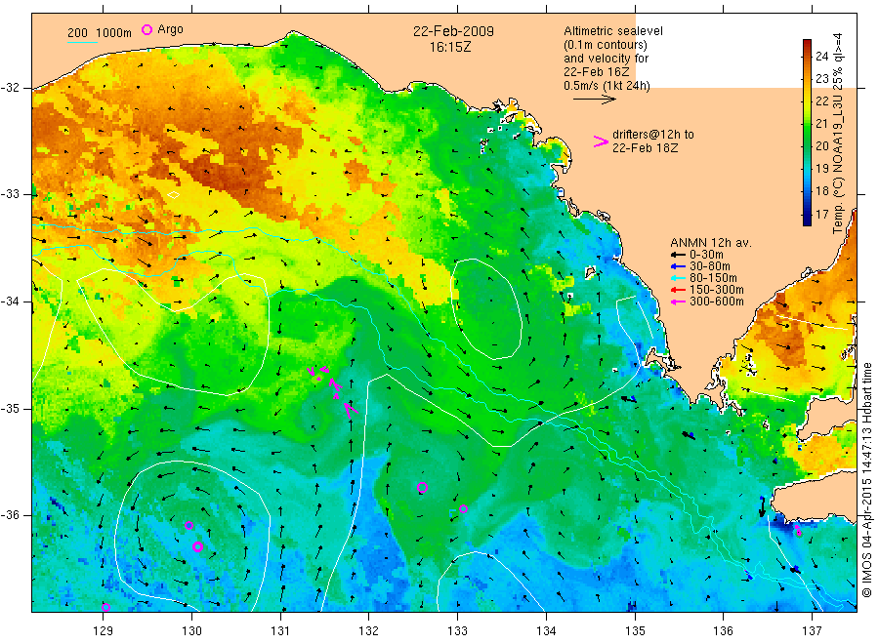Click the magenta ANMN marker near 136.8E 36.1S
879x644 pixels.
(798, 529)
